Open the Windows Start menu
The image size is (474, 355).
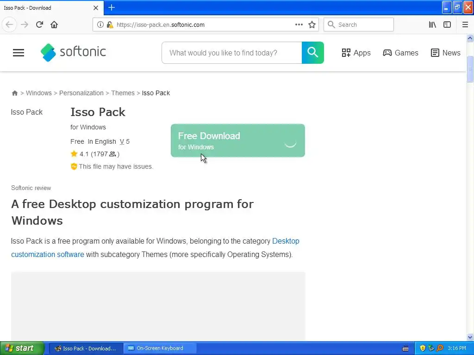click(x=22, y=348)
